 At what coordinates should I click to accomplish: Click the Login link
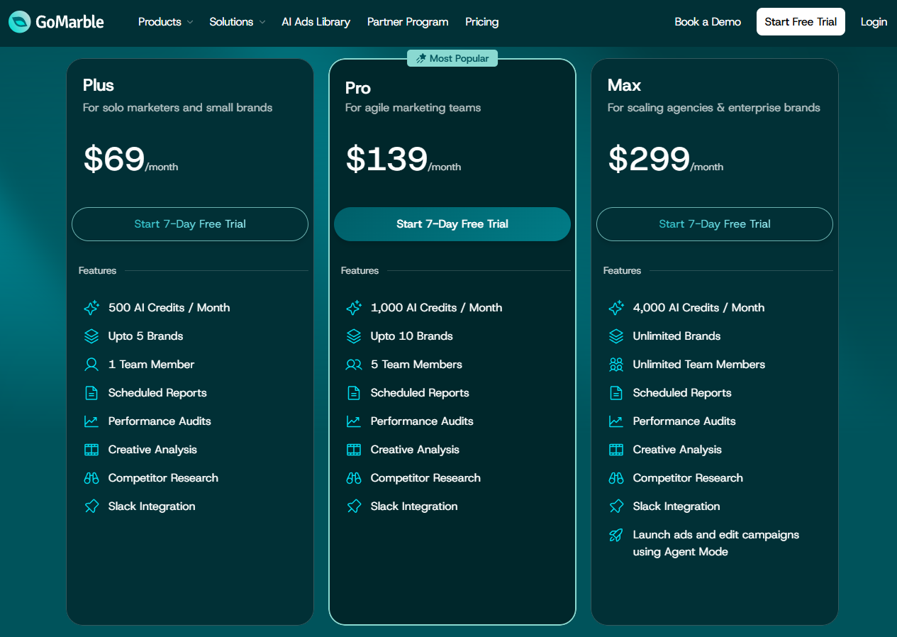[x=874, y=22]
